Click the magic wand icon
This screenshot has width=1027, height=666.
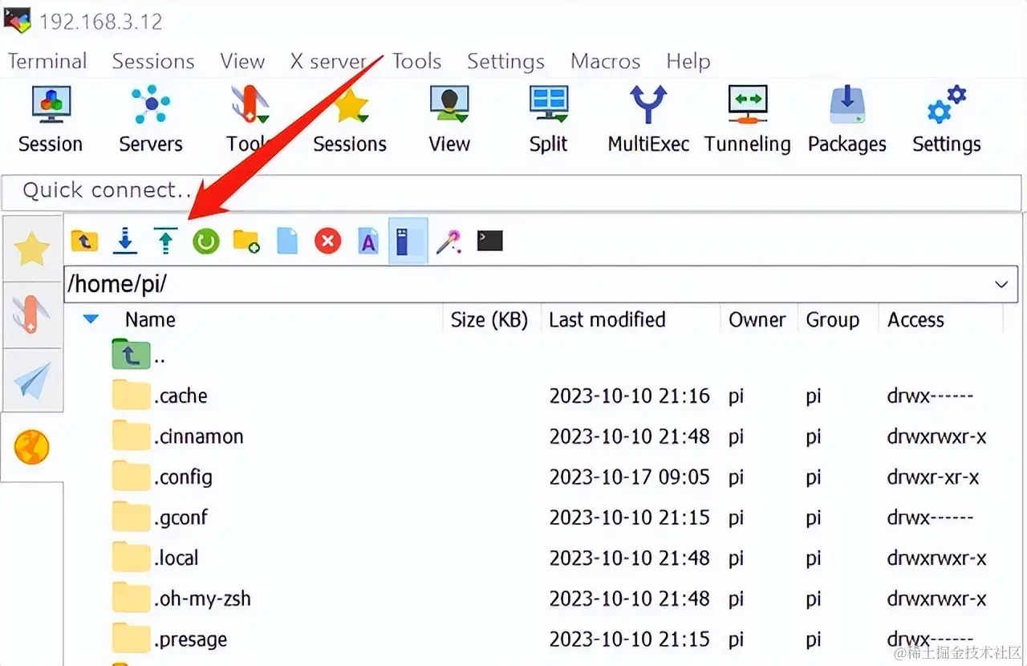pos(449,241)
